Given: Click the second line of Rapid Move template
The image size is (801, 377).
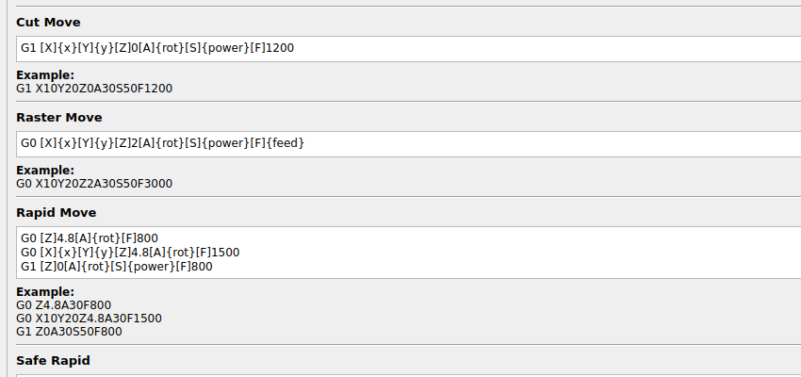Looking at the screenshot, I should (x=130, y=253).
